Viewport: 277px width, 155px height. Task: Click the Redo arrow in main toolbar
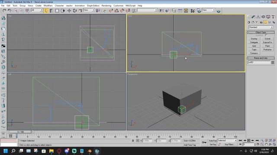point(10,11)
